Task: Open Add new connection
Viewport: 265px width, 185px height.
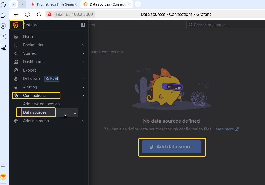Action: click(x=41, y=104)
